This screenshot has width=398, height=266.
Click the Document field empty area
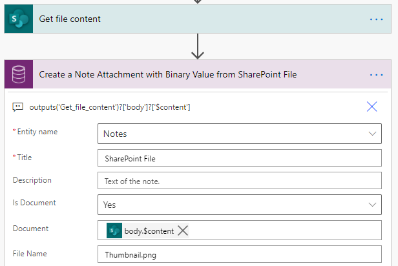click(x=284, y=230)
